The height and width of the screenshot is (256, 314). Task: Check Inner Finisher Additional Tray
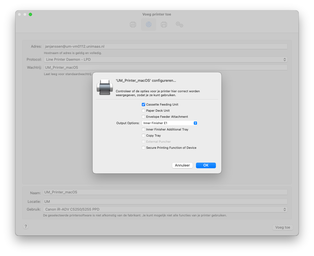click(143, 129)
